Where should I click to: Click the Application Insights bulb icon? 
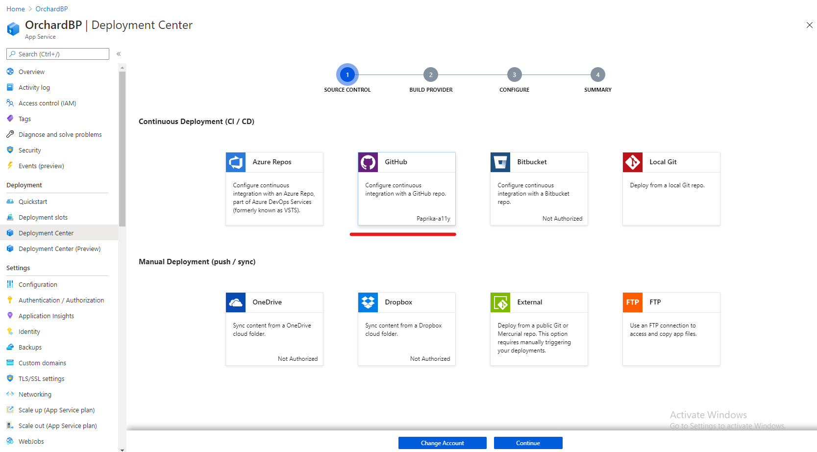(x=10, y=316)
